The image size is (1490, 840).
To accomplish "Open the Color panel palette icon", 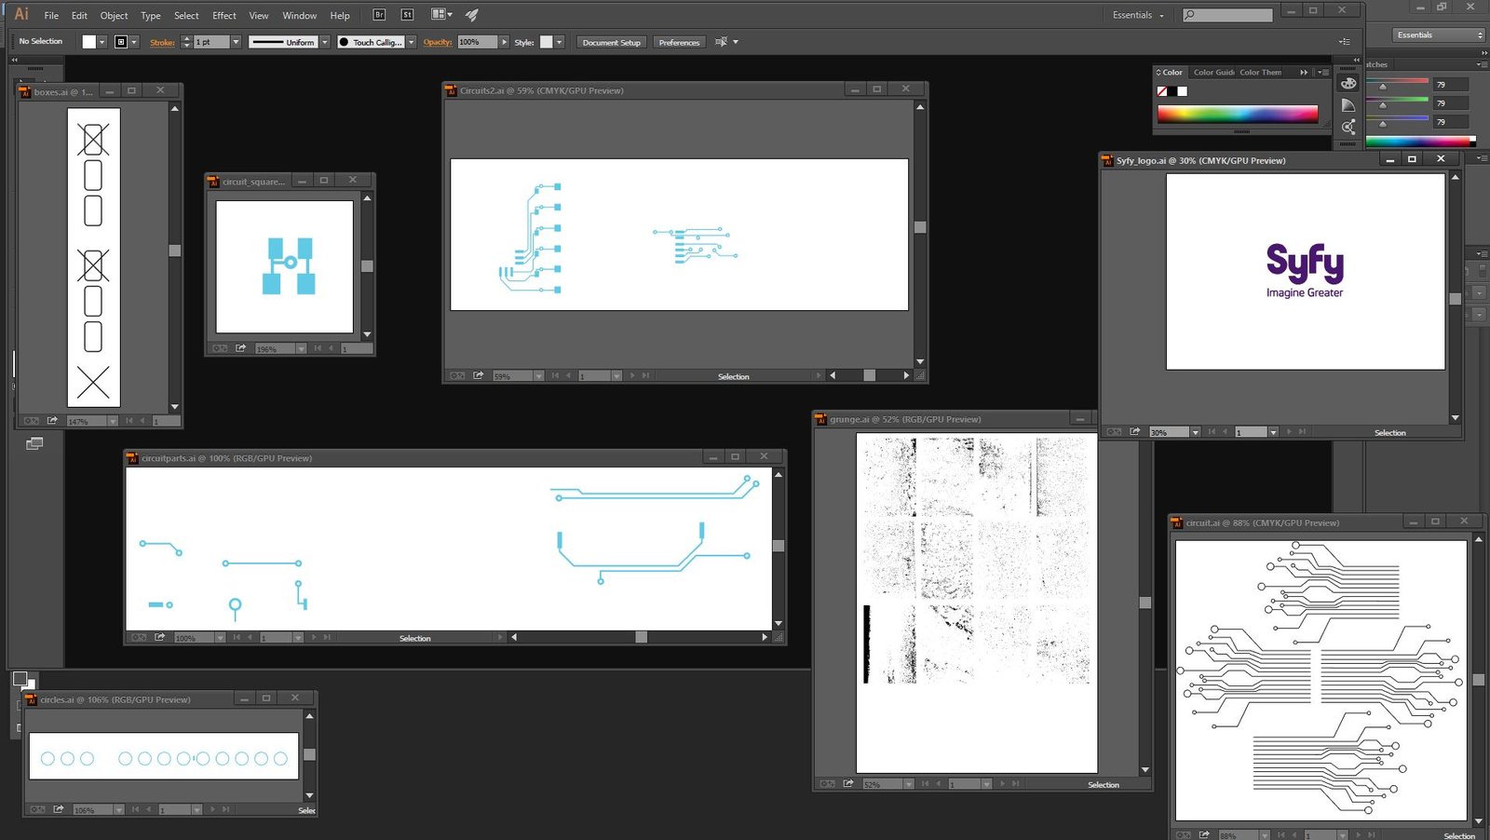I will point(1348,83).
